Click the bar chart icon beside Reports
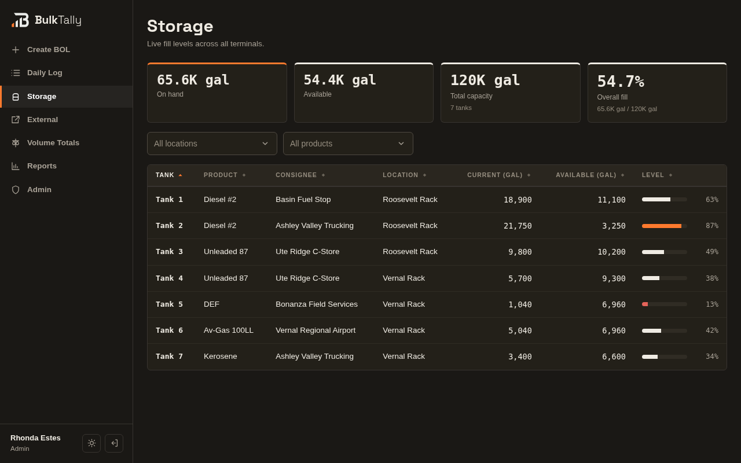 (16, 166)
